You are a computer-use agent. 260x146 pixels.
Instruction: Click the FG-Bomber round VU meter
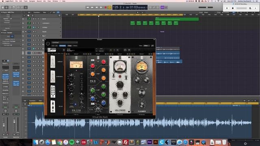pyautogui.click(x=142, y=67)
